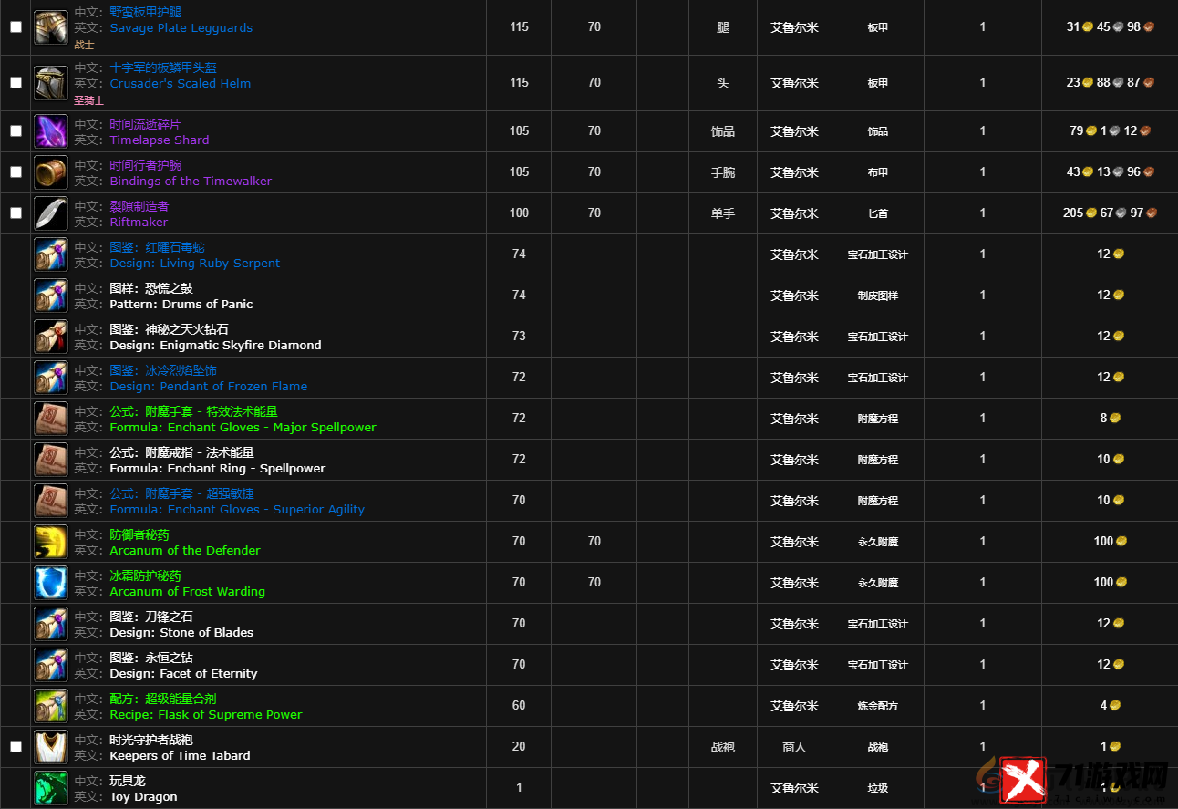Click the Pendant of Frozen Flame icon

point(51,378)
